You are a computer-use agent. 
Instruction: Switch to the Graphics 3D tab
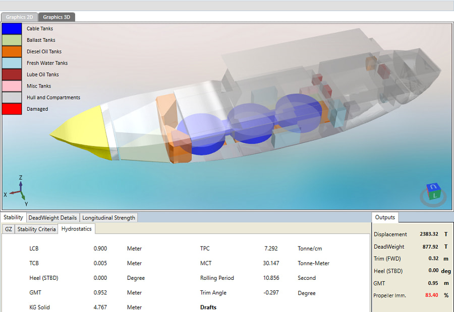tap(56, 17)
